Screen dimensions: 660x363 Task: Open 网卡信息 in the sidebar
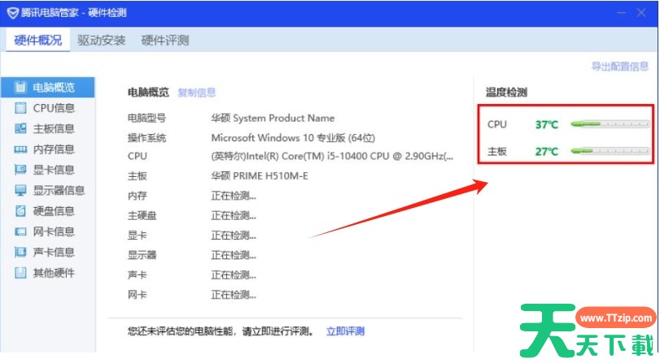point(48,231)
